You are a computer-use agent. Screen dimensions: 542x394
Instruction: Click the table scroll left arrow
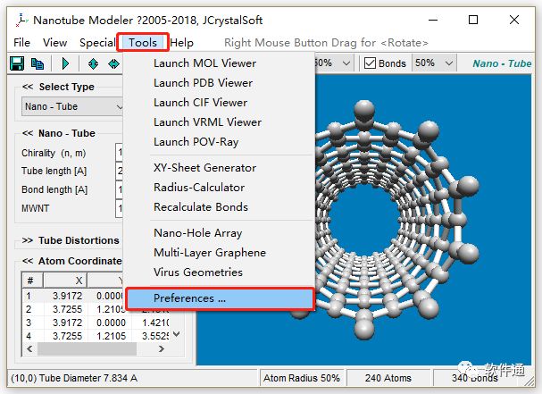point(29,348)
